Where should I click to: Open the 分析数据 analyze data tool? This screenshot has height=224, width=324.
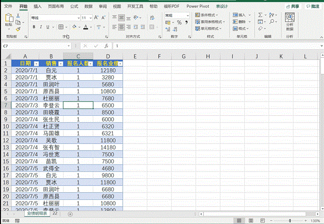(290, 22)
